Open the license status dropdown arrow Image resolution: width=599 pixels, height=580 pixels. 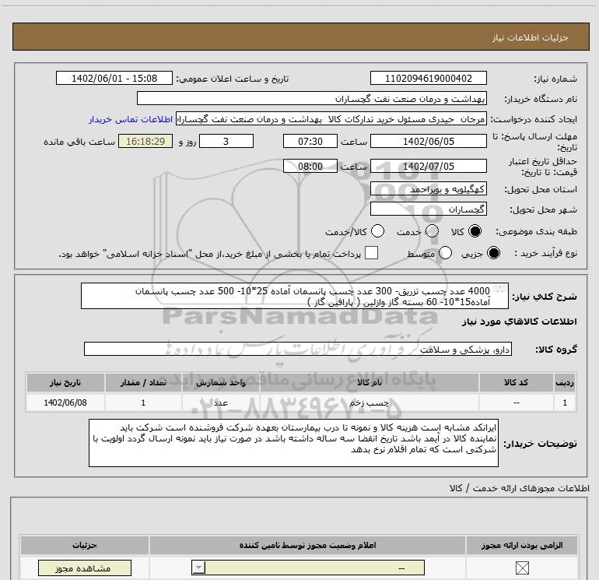(x=198, y=568)
